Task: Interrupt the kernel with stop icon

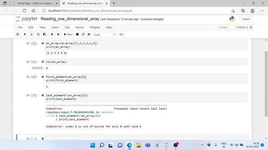Action: pyautogui.click(x=77, y=34)
